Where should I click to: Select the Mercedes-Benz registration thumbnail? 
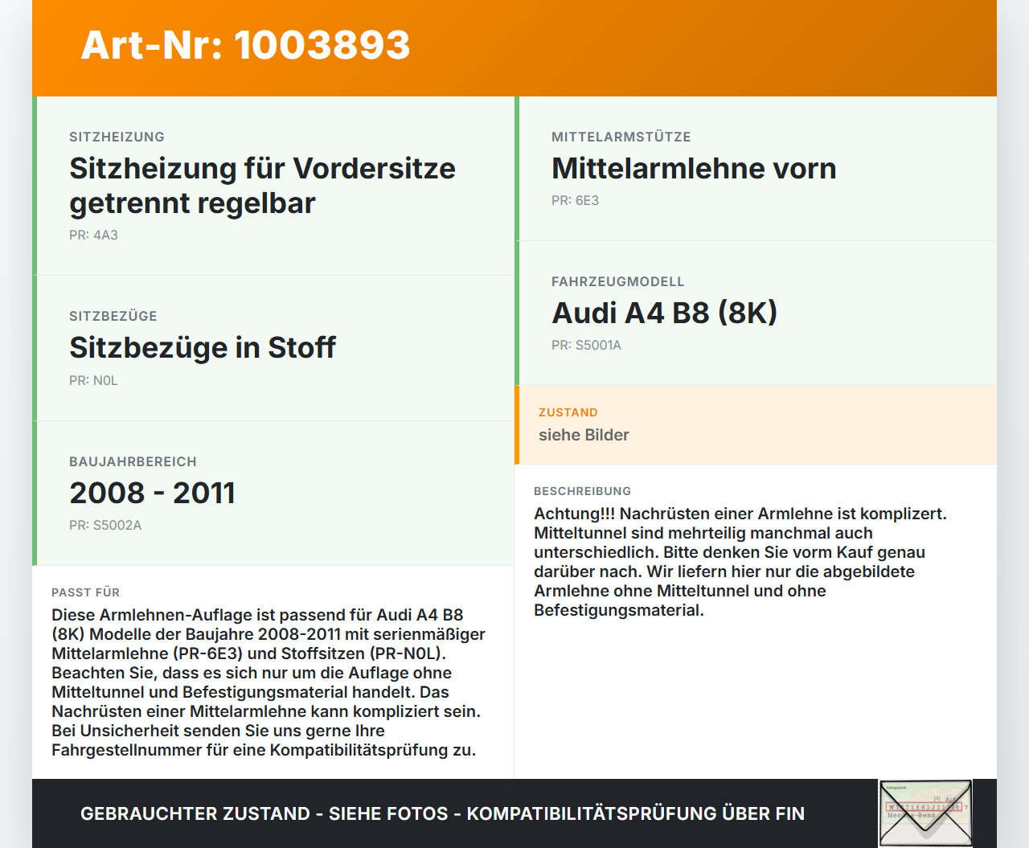pyautogui.click(x=924, y=813)
